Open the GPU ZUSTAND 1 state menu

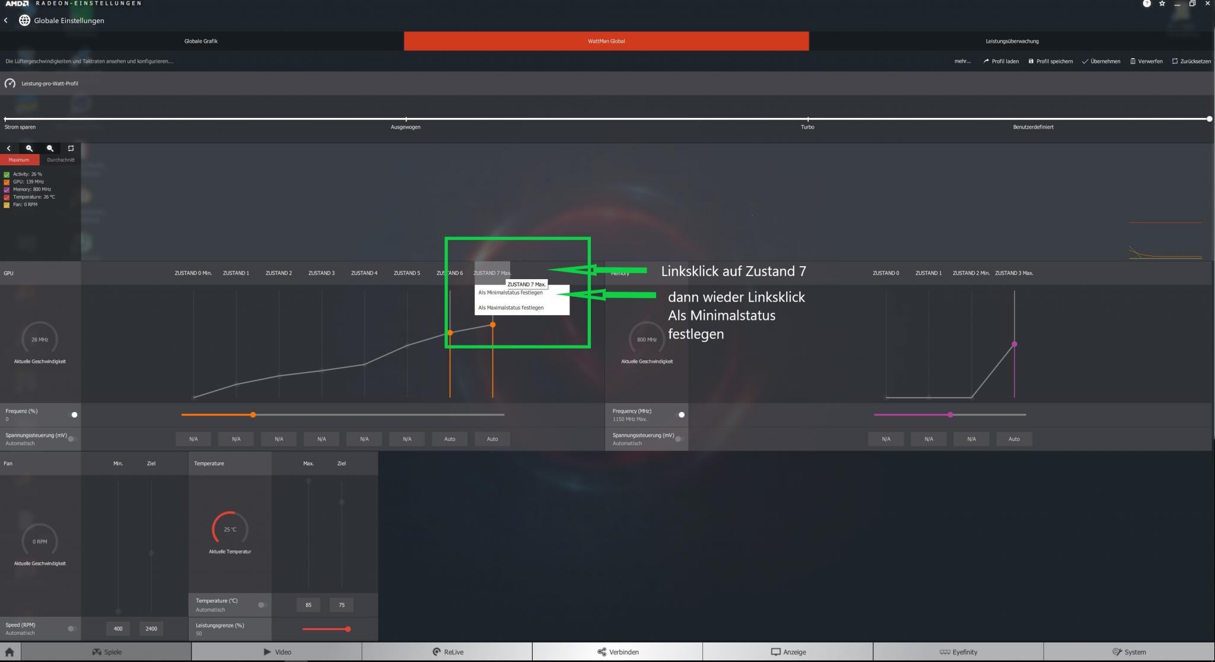click(236, 273)
